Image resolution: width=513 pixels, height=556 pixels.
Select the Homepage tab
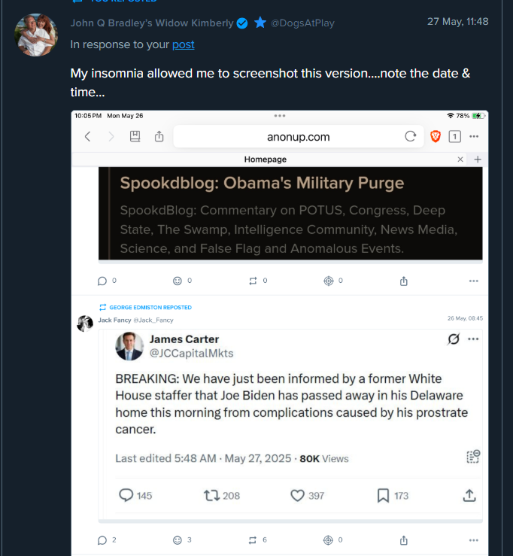coord(266,160)
